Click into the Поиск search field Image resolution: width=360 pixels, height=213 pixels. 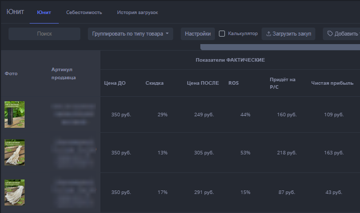tap(44, 34)
